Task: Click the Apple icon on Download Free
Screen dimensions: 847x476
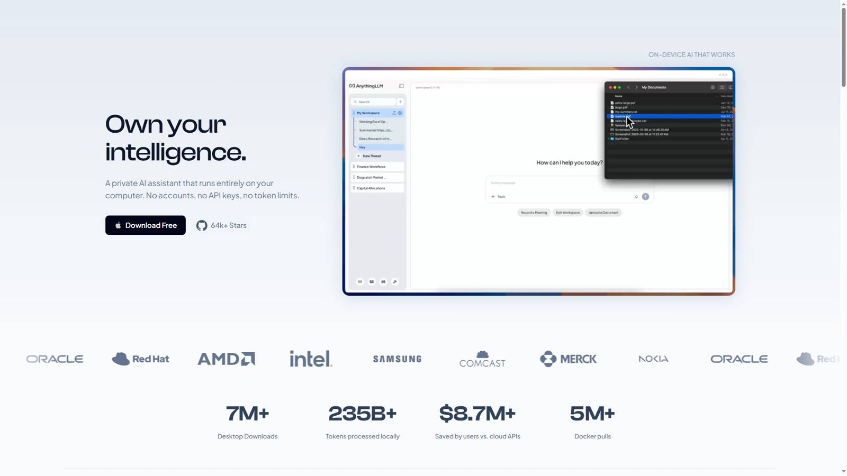Action: pyautogui.click(x=118, y=225)
